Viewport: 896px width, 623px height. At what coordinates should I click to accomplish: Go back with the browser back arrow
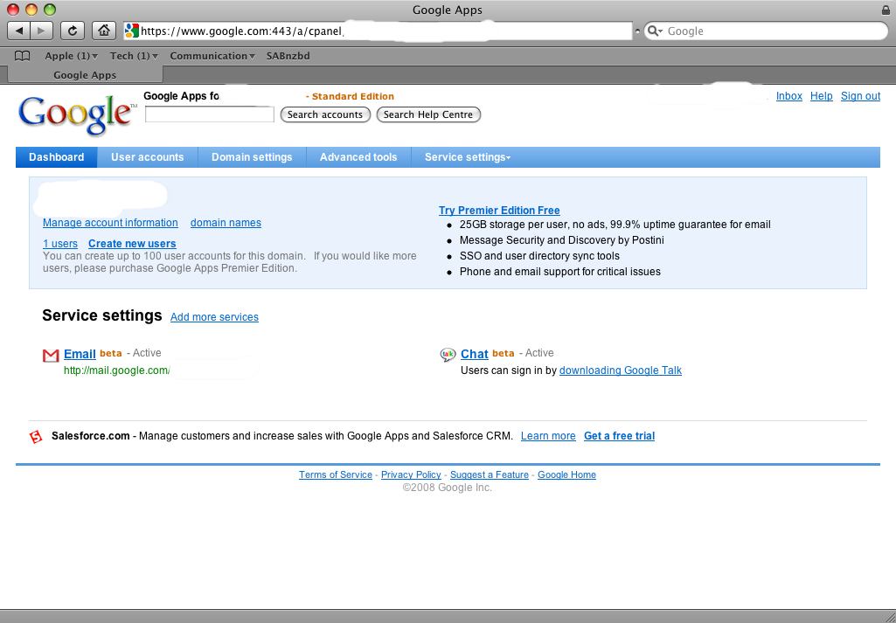click(x=19, y=31)
